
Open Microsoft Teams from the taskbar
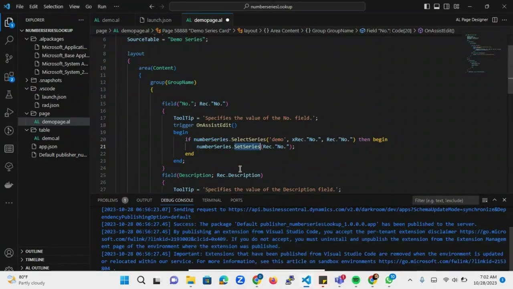339,280
